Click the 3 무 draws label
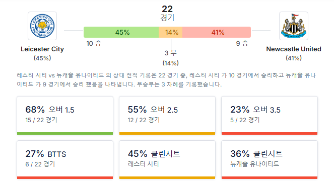Image resolution: width=334 pixels, height=185 pixels. tap(170, 53)
